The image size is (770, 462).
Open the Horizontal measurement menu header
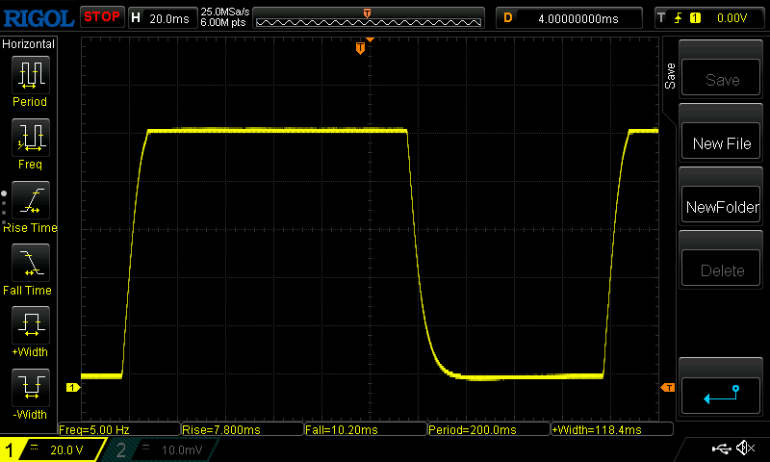[x=29, y=44]
